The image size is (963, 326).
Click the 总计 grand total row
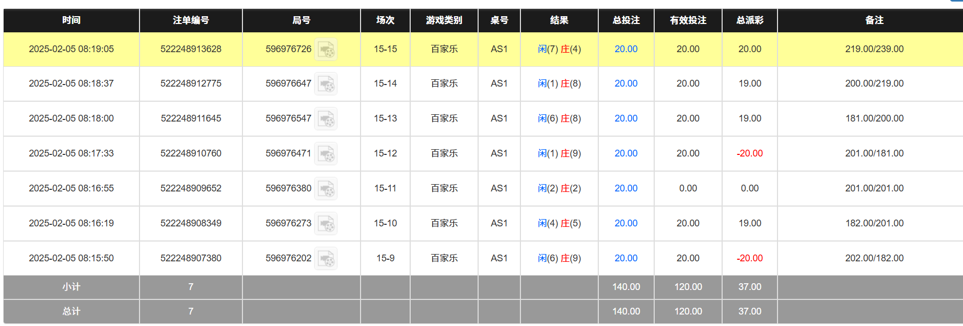[71, 311]
